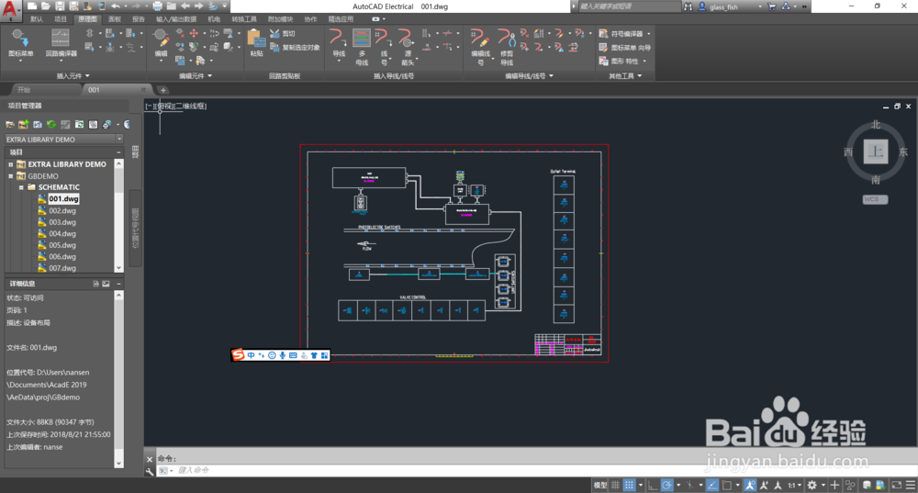Click the publish/plot icon in project manager toolbar
This screenshot has width=918, height=493.
click(x=107, y=124)
